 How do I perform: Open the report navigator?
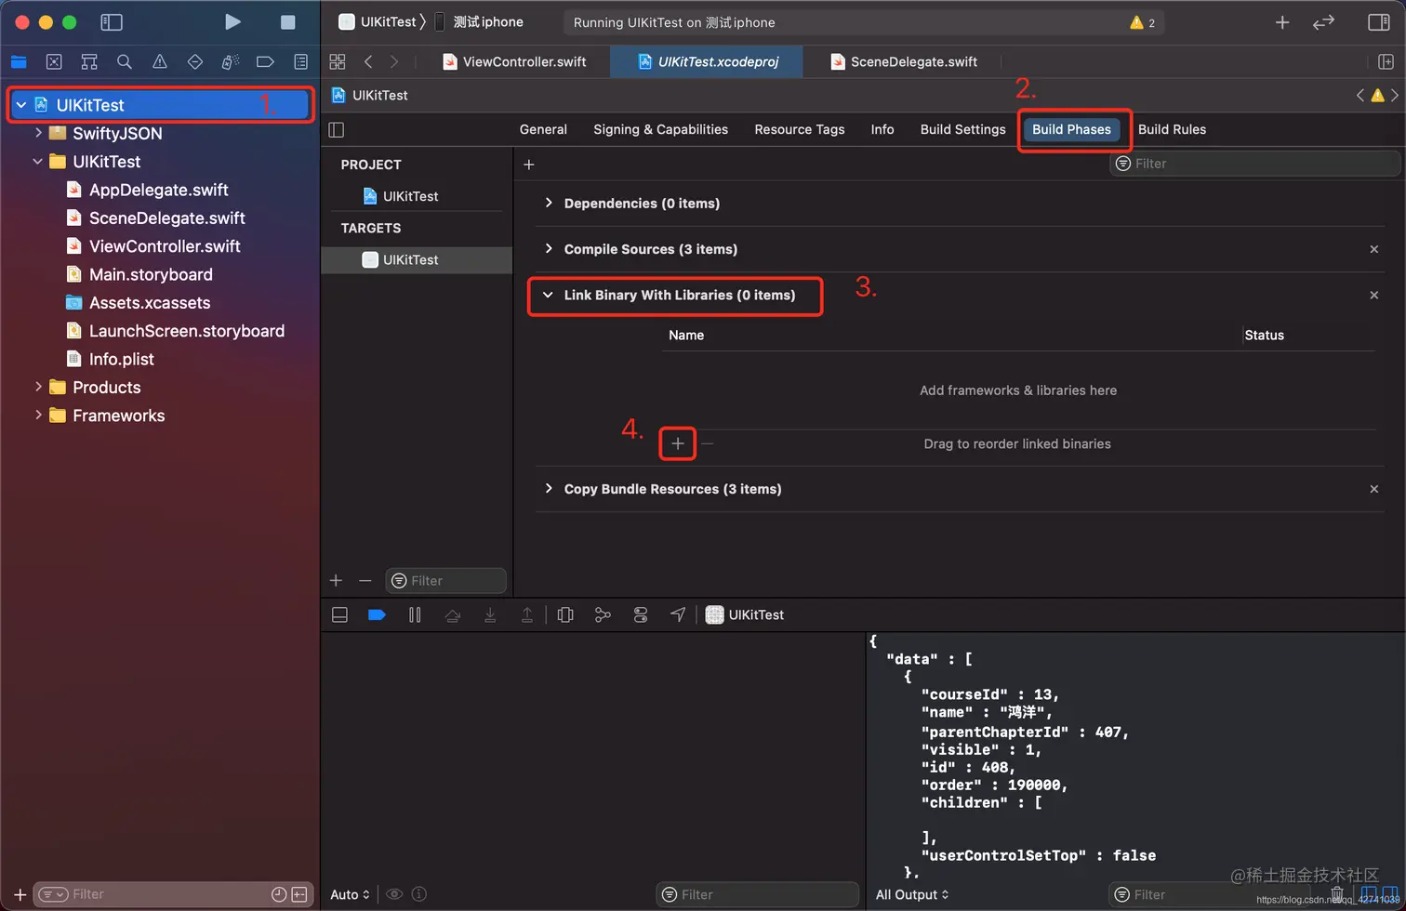tap(300, 61)
